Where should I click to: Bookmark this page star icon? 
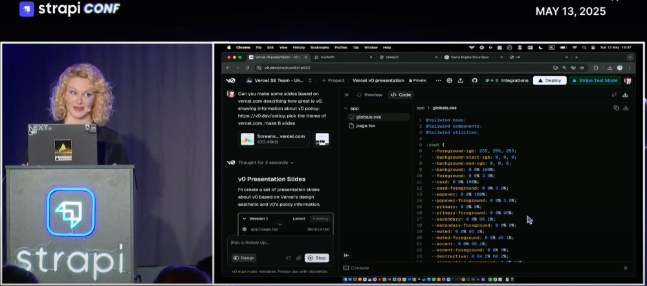click(582, 68)
